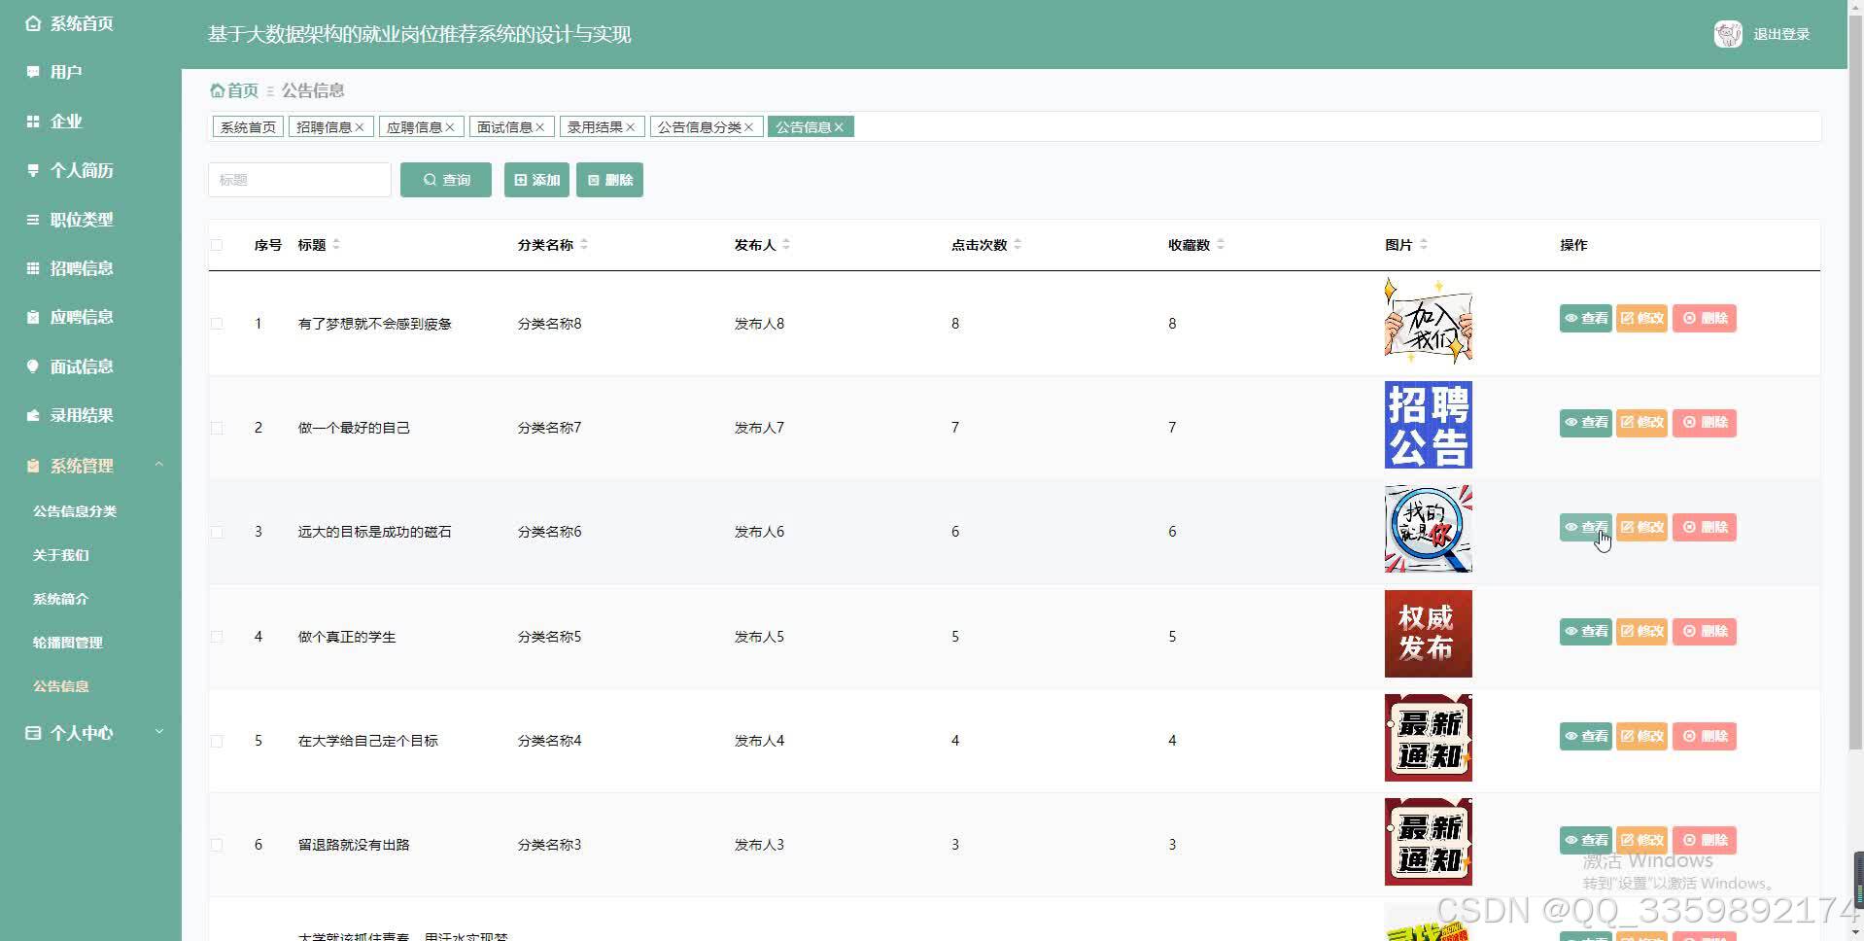The image size is (1864, 941).
Task: Click cell 分类名称5
Action: pyautogui.click(x=549, y=637)
